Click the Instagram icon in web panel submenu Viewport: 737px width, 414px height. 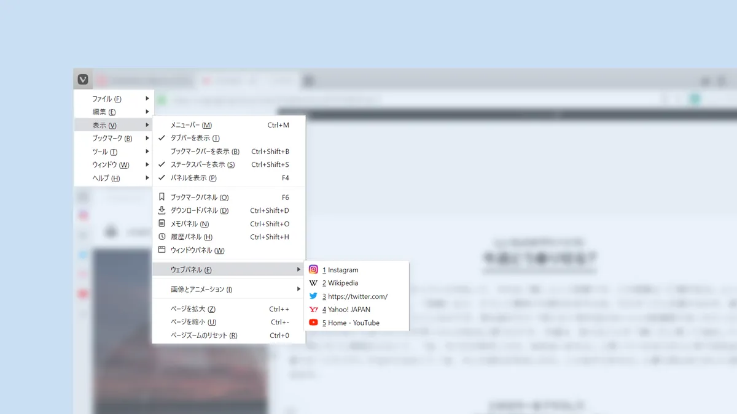coord(313,270)
